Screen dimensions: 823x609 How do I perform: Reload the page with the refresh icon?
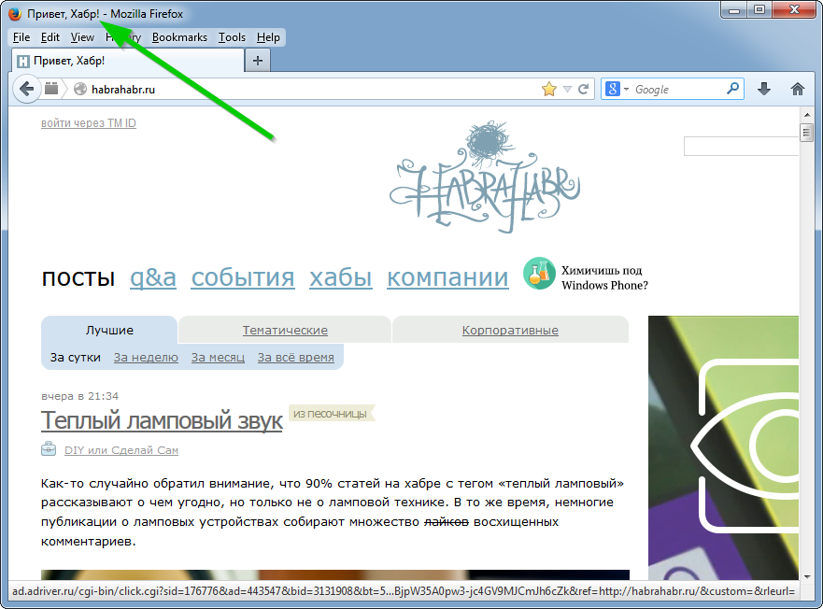click(x=583, y=90)
